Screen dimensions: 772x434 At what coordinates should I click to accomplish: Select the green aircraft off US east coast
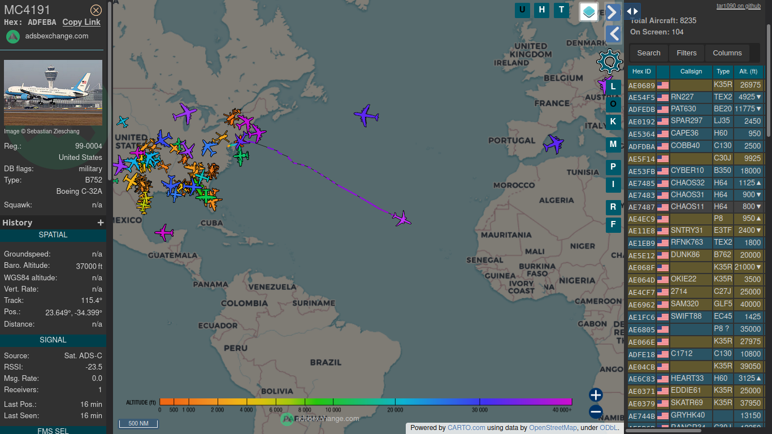coord(241,156)
